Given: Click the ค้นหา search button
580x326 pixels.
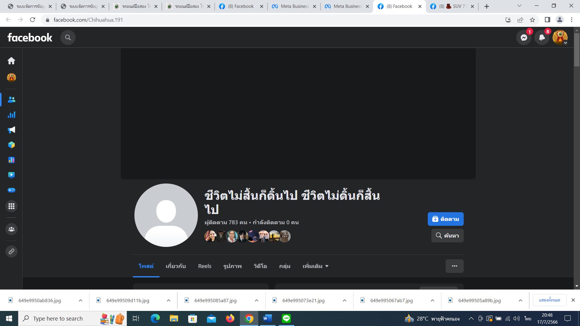Looking at the screenshot, I should [x=447, y=236].
